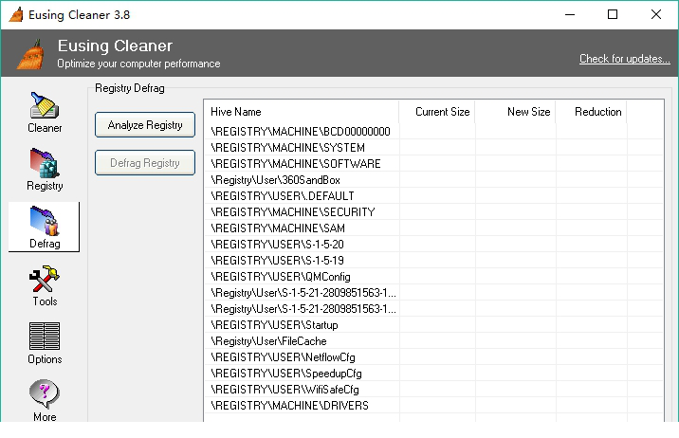The image size is (679, 438).
Task: Click the Eusing Cleaner broom logo in header
Action: 30,54
